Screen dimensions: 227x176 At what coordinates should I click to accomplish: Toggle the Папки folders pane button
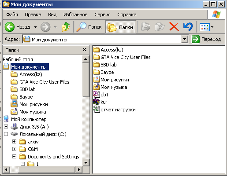[120, 27]
